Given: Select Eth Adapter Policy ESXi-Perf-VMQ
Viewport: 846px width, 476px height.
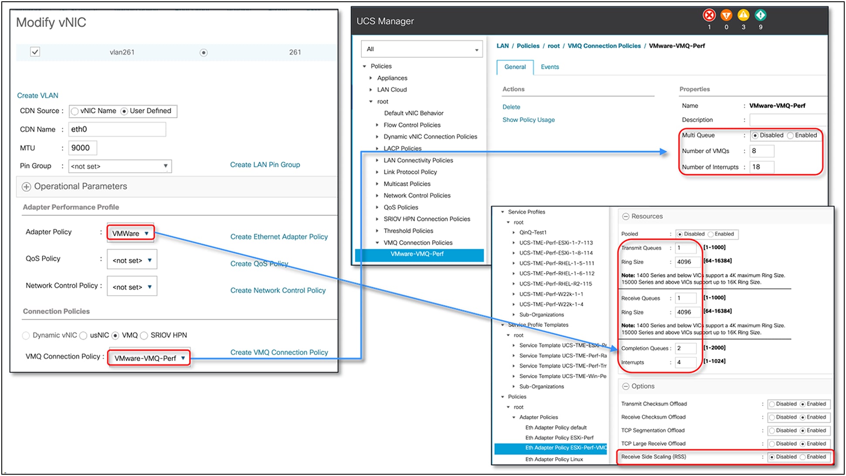Looking at the screenshot, I should click(x=551, y=448).
